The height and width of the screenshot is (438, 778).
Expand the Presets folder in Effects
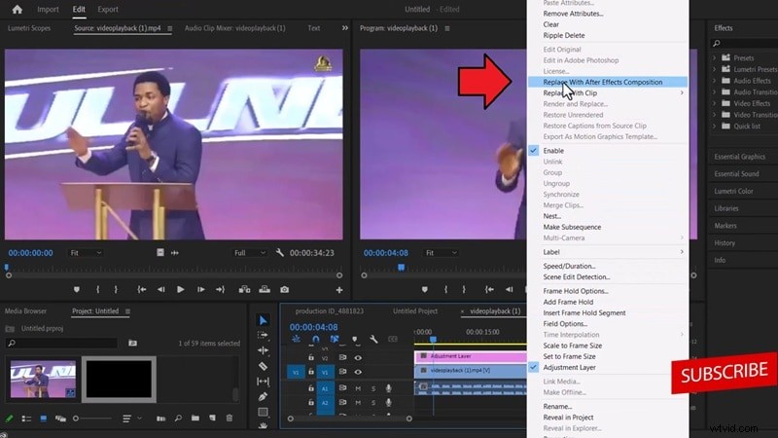click(x=715, y=57)
